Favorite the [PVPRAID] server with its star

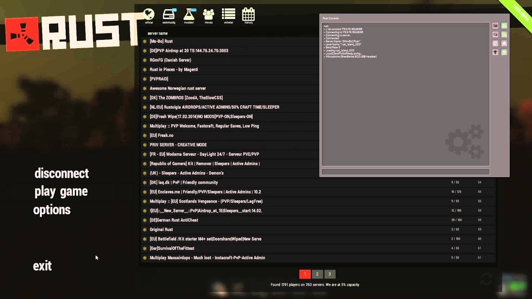coord(145,79)
